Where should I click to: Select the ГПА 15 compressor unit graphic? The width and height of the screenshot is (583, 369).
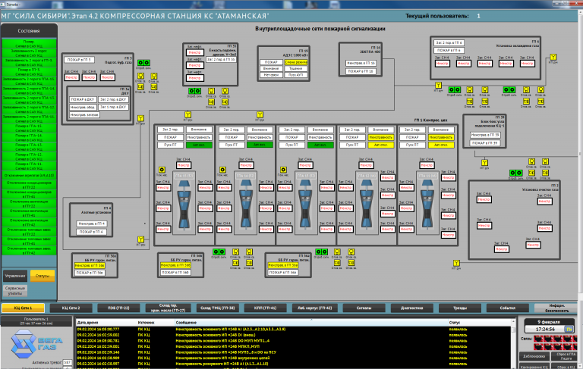pyautogui.click(x=184, y=203)
